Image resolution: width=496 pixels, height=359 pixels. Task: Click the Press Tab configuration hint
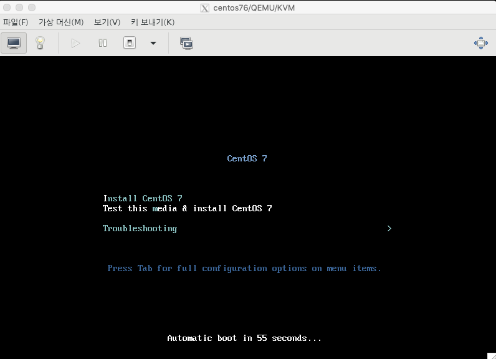[244, 269]
